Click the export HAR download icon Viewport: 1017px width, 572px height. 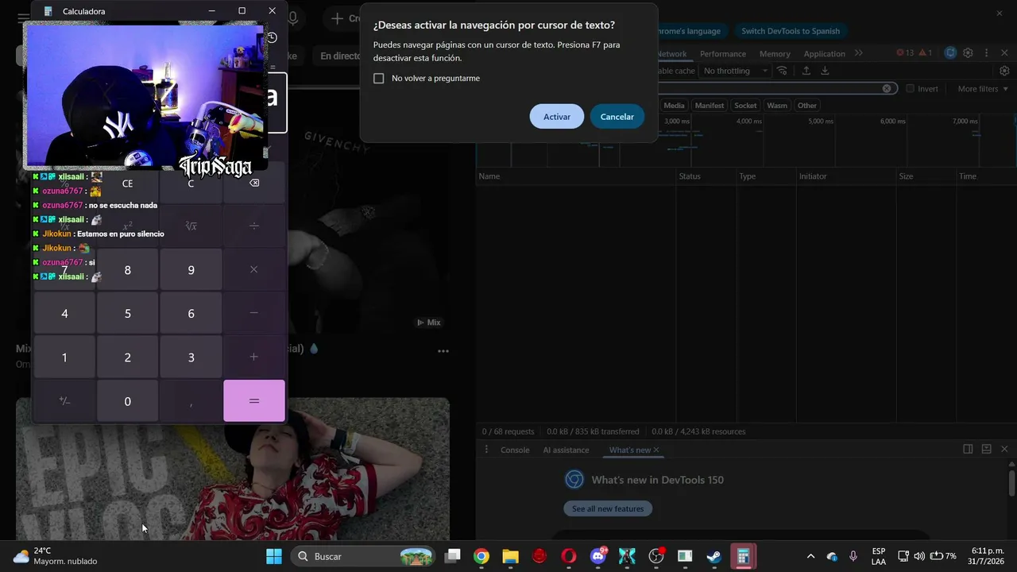tap(825, 71)
